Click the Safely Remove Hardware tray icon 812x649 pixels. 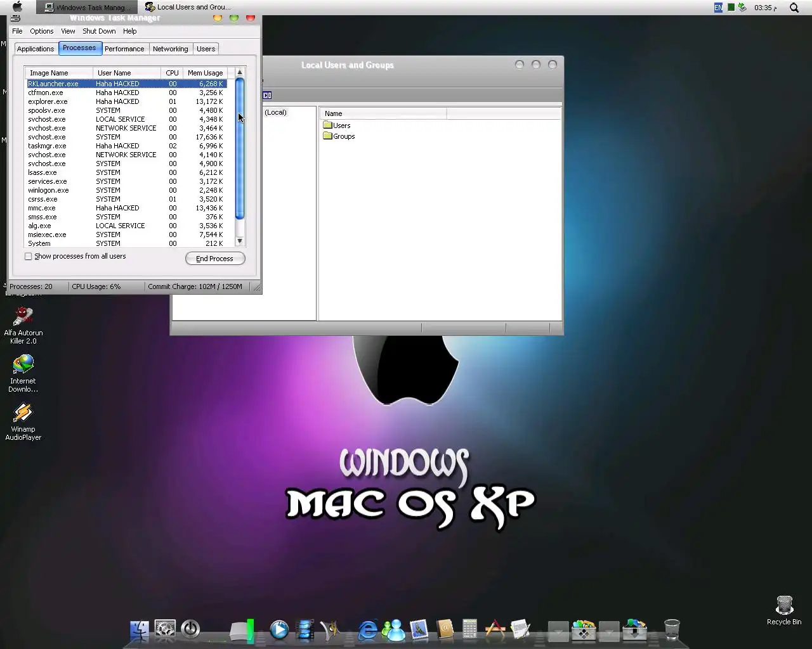point(742,8)
